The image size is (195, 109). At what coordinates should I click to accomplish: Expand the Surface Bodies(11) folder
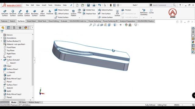pyautogui.click(x=1, y=41)
